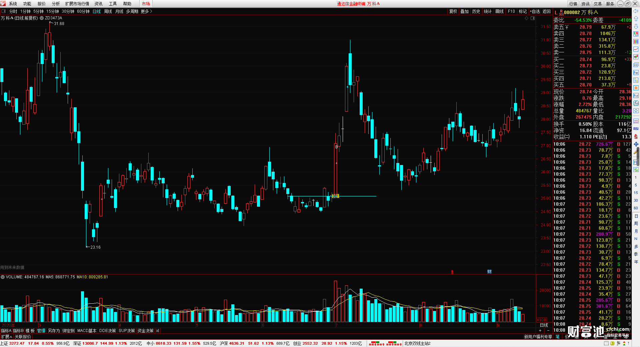Select the candlestick chart sidebar icon
This screenshot has width=640, height=347.
tap(636, 57)
